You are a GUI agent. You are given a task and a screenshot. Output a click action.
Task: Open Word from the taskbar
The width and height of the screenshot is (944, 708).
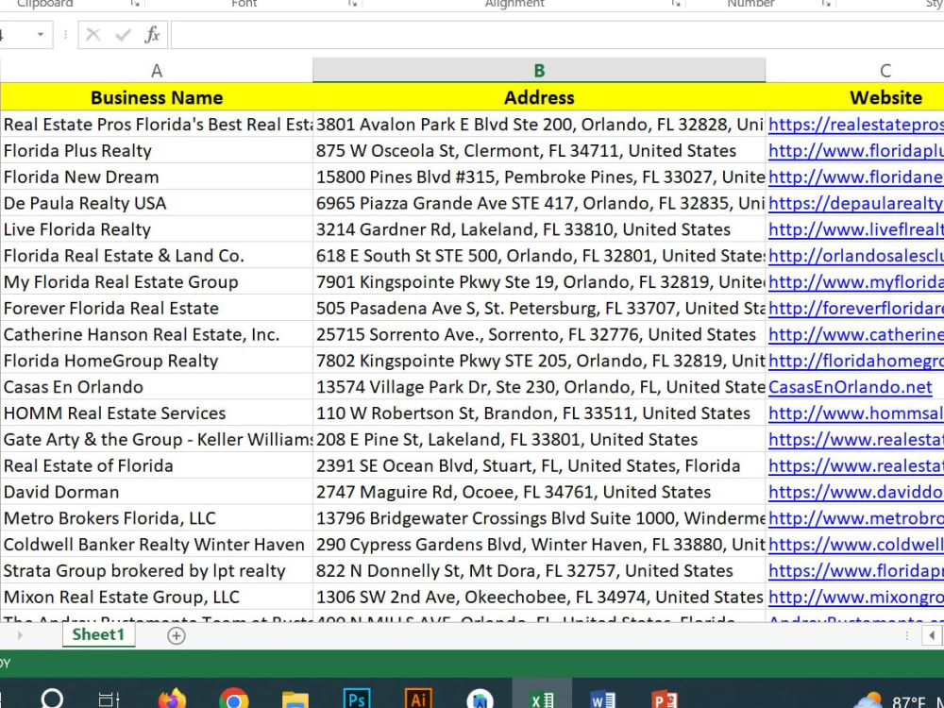click(x=602, y=699)
